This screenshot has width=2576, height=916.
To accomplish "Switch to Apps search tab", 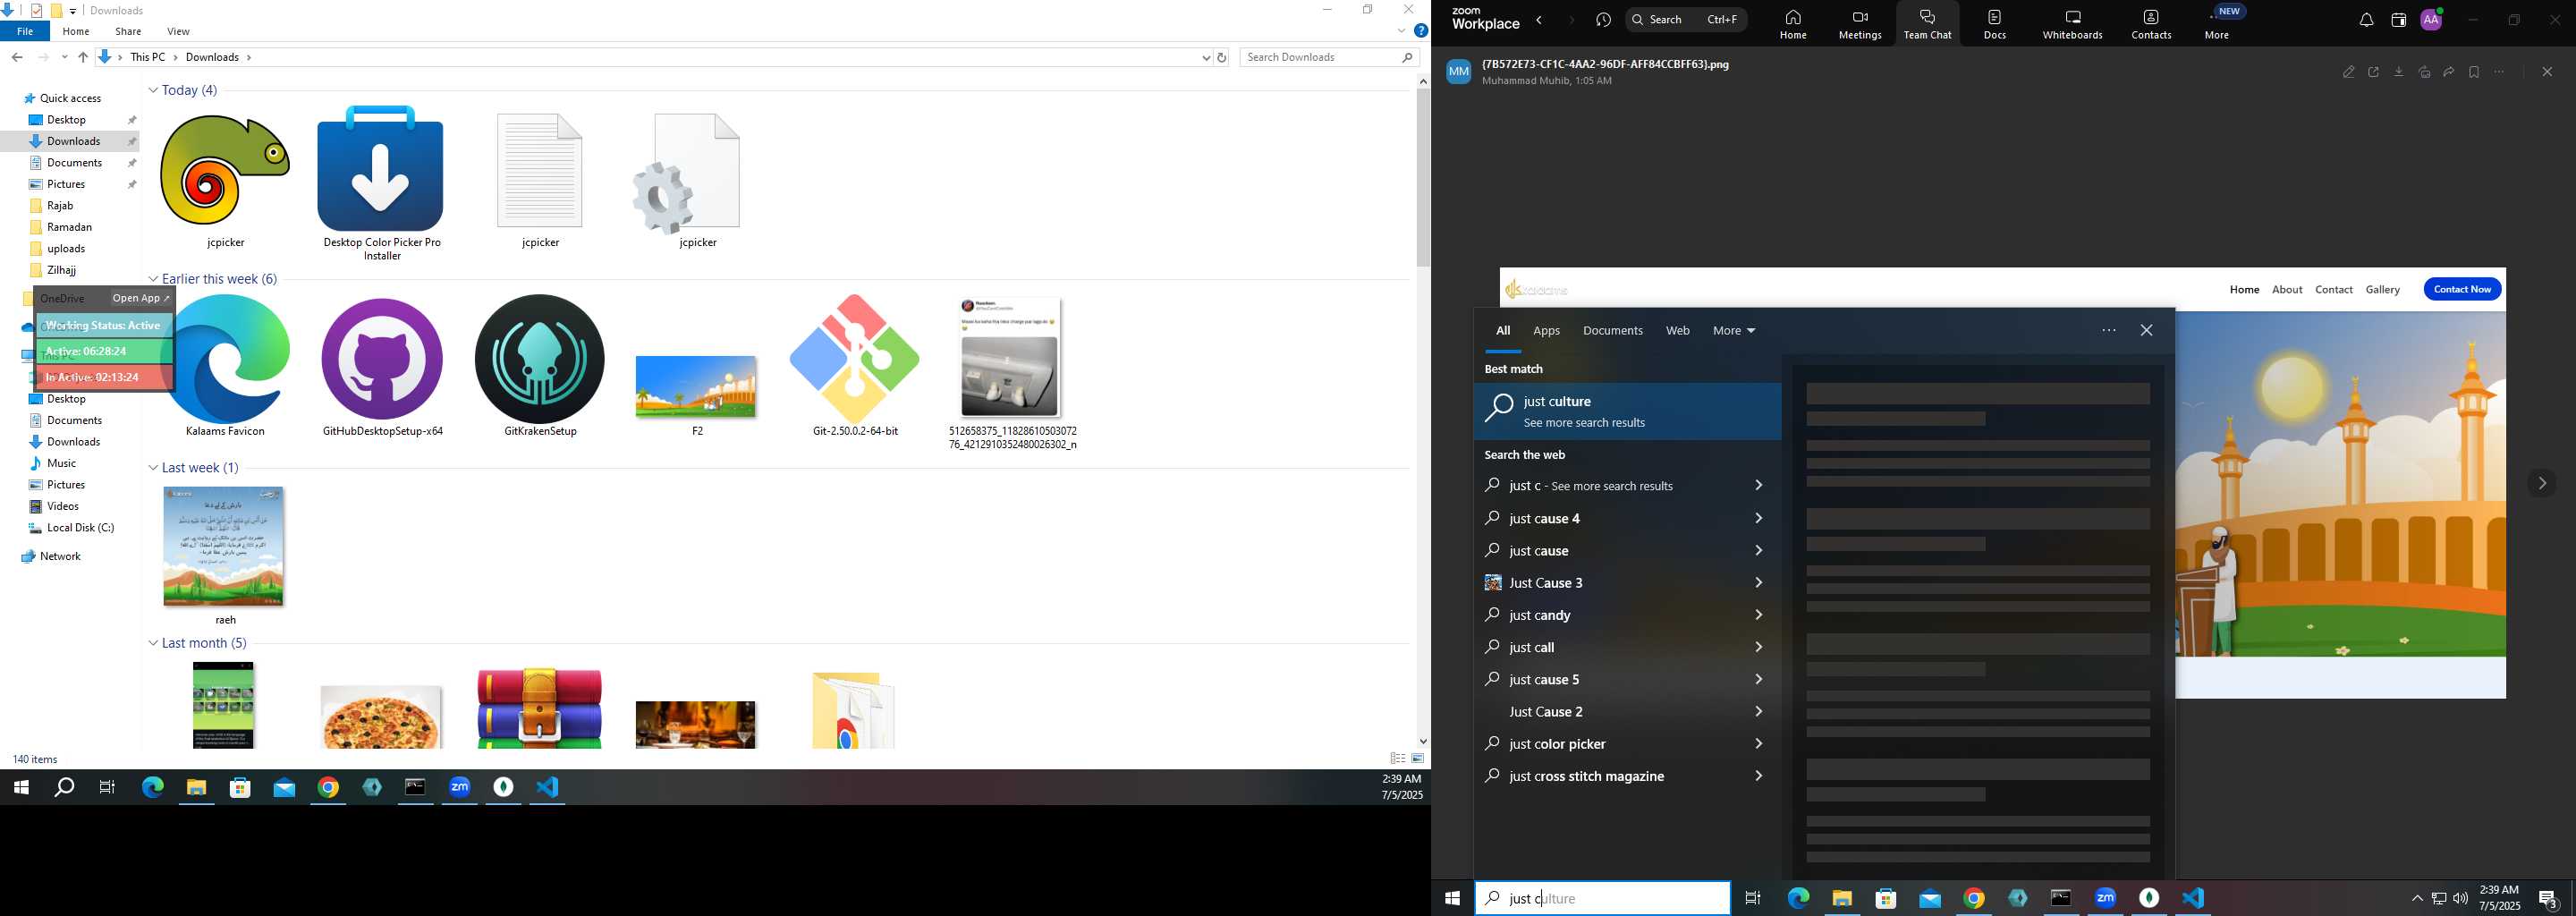I will click(1546, 331).
